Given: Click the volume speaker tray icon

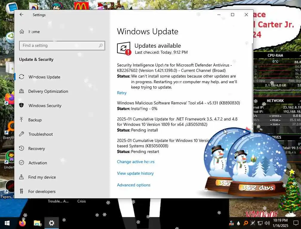Looking at the screenshot, I should (x=267, y=223).
